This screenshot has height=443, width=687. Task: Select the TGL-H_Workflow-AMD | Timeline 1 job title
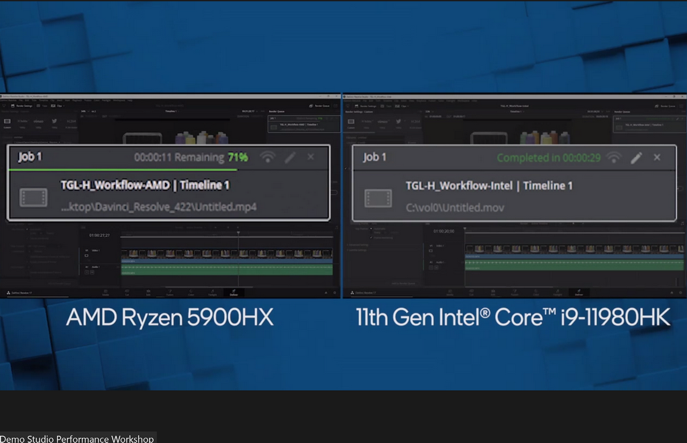(145, 185)
